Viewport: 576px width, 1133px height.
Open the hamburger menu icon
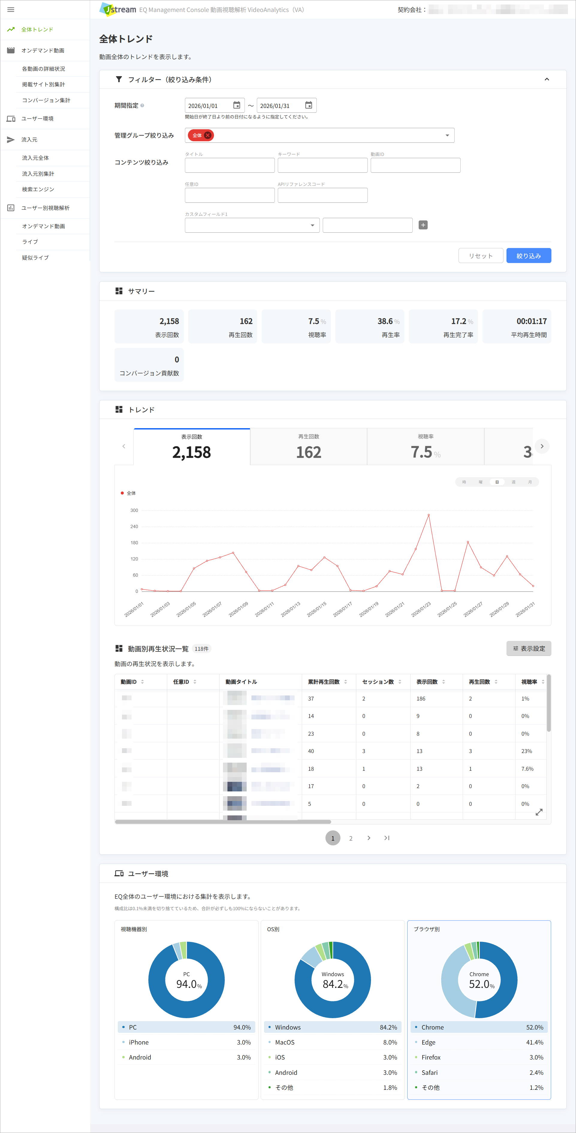coord(11,10)
